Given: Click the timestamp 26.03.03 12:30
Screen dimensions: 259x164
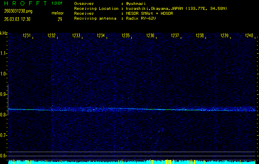Looking at the screenshot, I should tap(17, 19).
